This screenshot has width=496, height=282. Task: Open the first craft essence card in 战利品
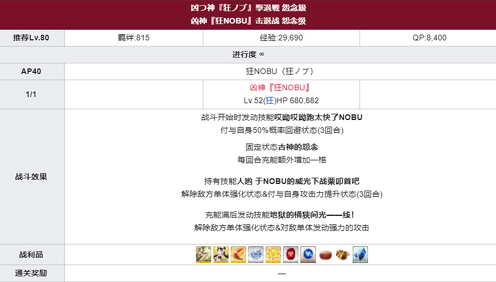click(203, 255)
